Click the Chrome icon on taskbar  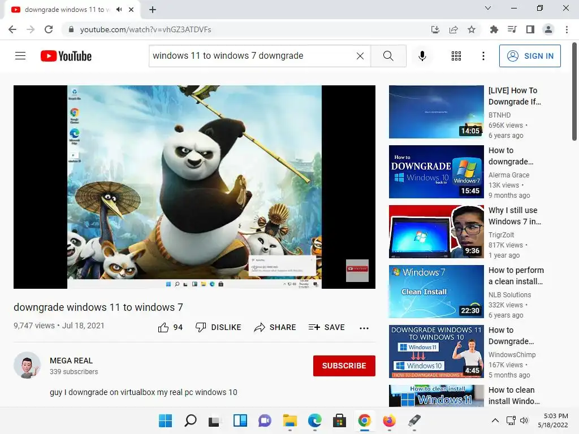coord(365,420)
